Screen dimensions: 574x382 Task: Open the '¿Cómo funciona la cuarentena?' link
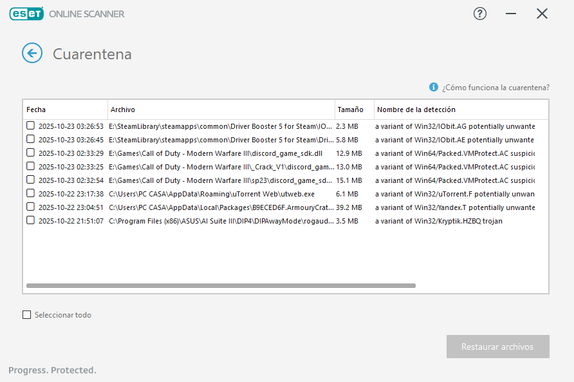pyautogui.click(x=495, y=87)
